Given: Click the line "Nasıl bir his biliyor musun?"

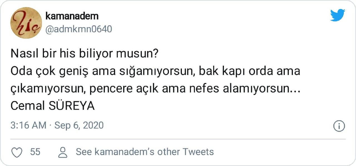Looking at the screenshot, I should point(84,54).
